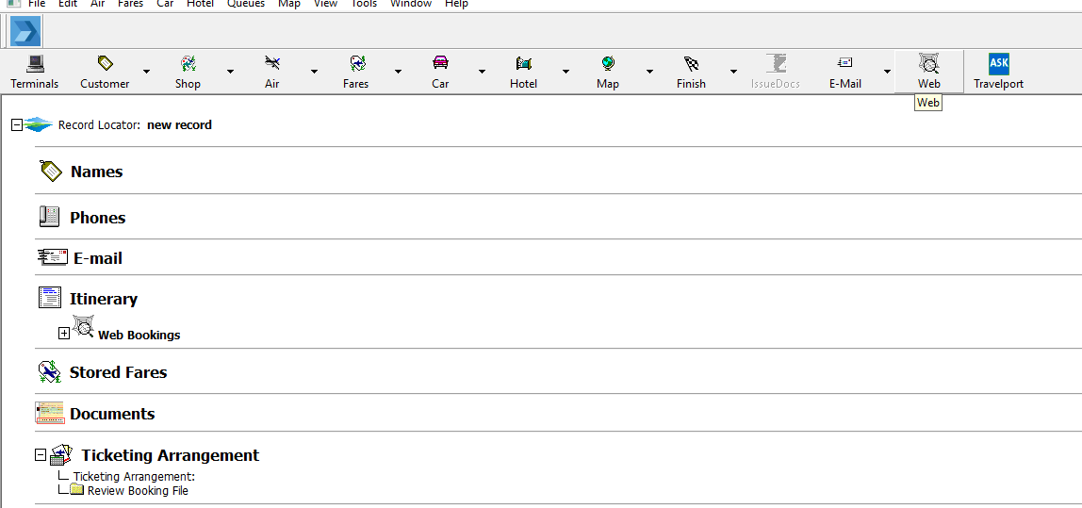Image resolution: width=1082 pixels, height=508 pixels.
Task: Select the E-mail section heading
Action: pyautogui.click(x=98, y=258)
